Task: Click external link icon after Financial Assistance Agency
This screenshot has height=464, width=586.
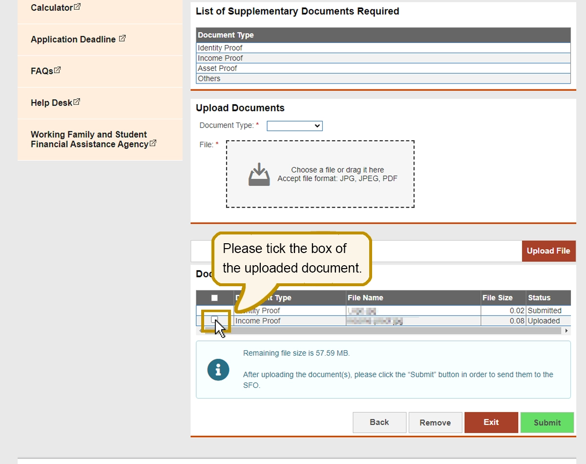Action: pyautogui.click(x=153, y=143)
